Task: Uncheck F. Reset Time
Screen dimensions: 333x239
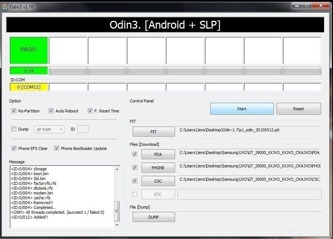Action: [x=90, y=111]
